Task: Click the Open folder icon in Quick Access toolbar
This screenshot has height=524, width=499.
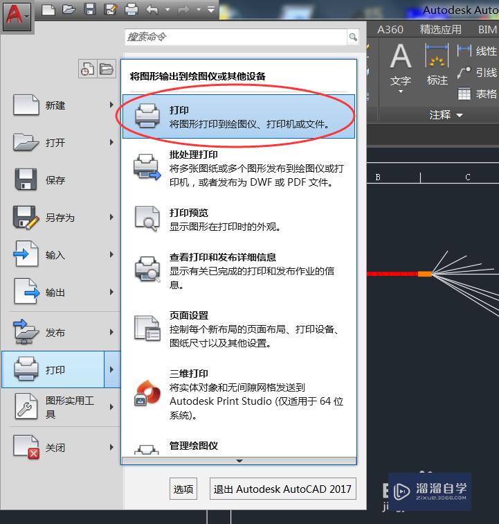Action: pyautogui.click(x=69, y=10)
